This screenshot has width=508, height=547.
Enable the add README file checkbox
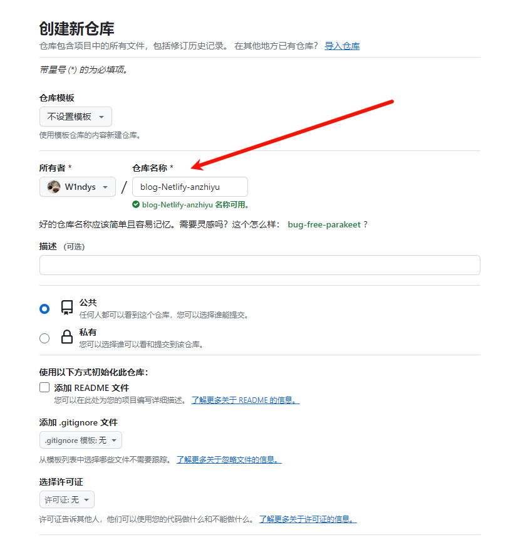coord(44,388)
